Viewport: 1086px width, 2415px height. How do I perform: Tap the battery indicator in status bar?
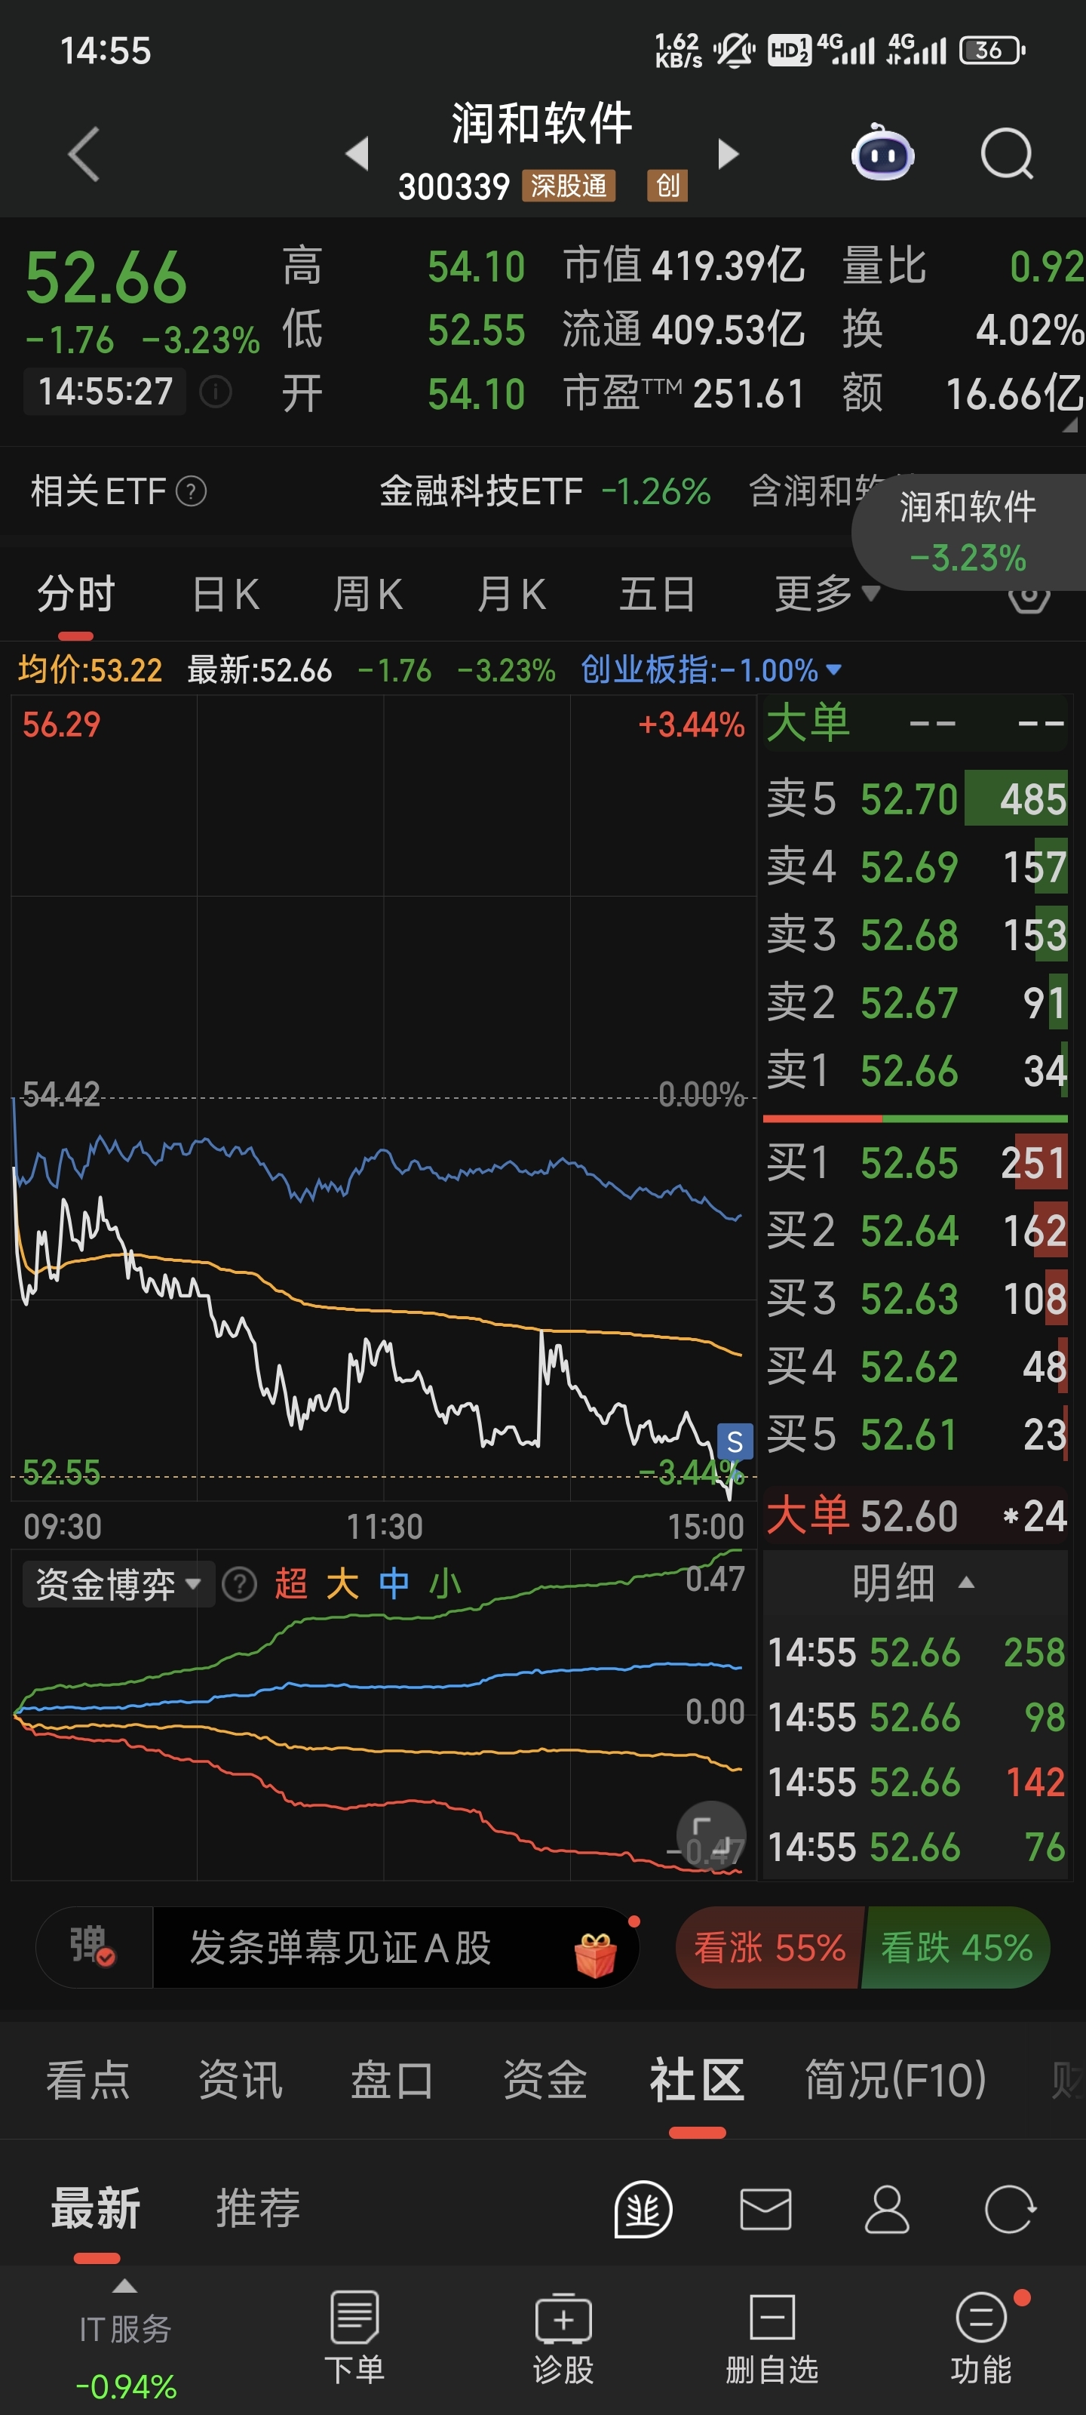[x=992, y=50]
